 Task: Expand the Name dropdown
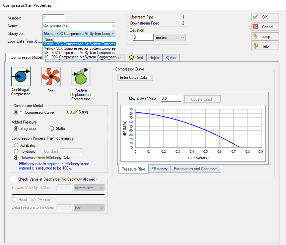click(113, 26)
